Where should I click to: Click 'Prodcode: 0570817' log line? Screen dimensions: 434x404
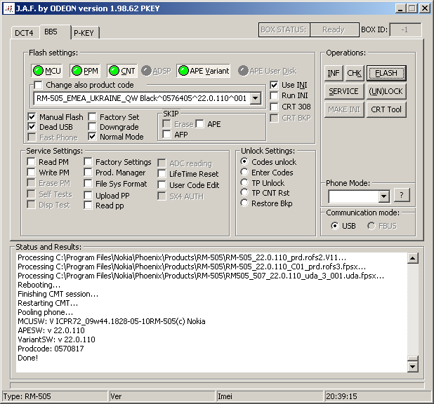click(x=51, y=349)
